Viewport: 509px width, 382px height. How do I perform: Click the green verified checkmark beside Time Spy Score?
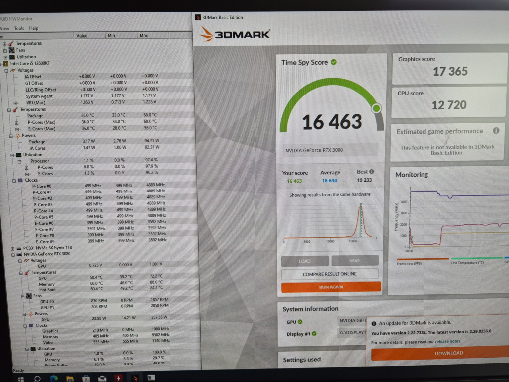(x=334, y=62)
